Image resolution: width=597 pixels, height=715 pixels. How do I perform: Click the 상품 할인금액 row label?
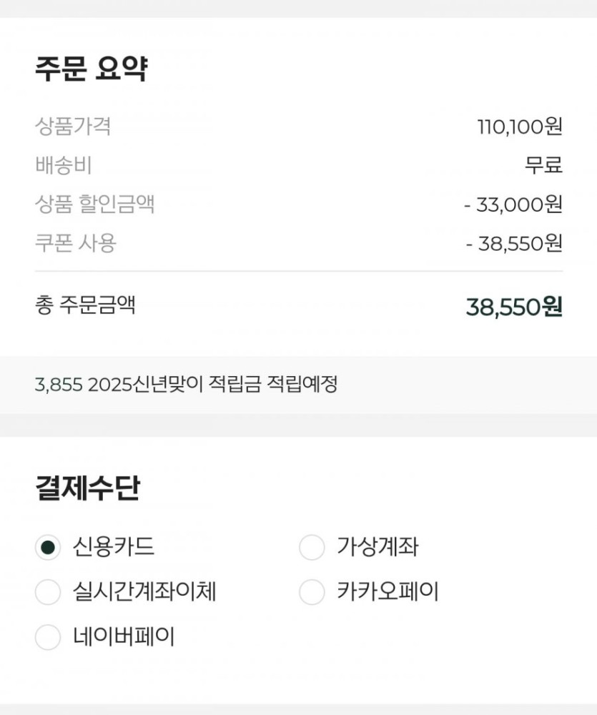(x=94, y=205)
